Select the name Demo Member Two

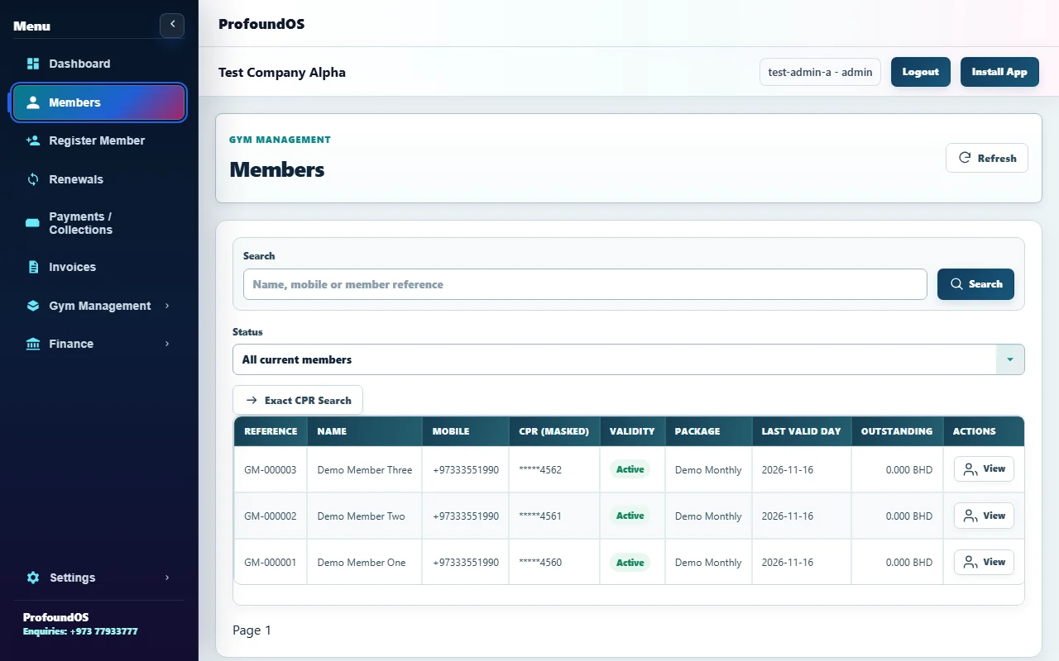362,516
